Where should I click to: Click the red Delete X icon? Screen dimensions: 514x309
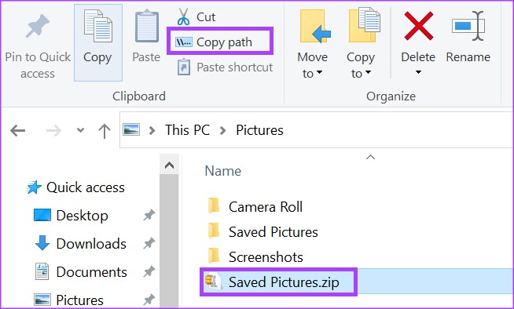[419, 26]
